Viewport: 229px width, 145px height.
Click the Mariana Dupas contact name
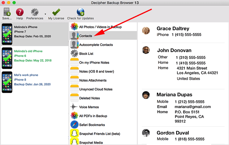tap(174, 95)
